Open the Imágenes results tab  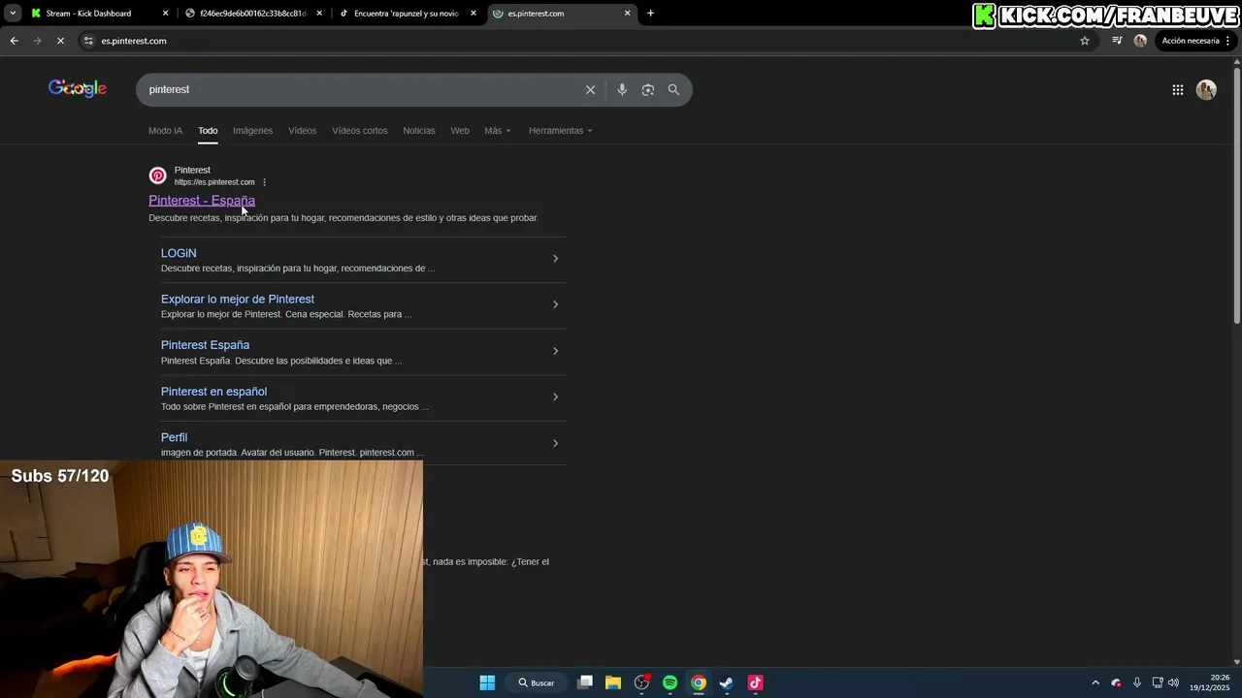pos(252,131)
